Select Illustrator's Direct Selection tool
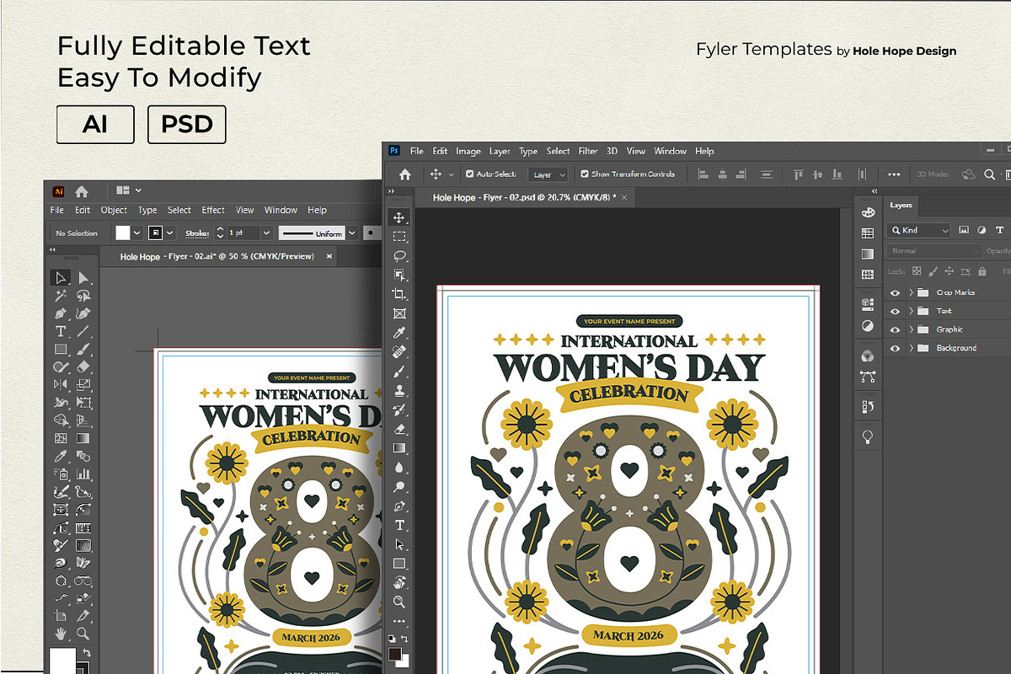This screenshot has width=1011, height=674. 83,278
